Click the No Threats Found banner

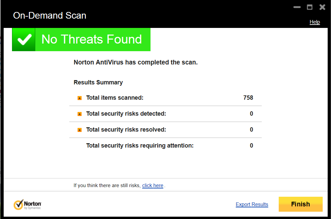92,40
